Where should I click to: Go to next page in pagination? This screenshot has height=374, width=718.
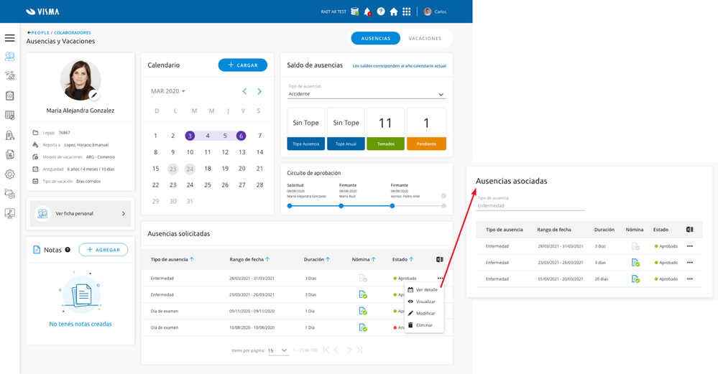[x=349, y=350]
